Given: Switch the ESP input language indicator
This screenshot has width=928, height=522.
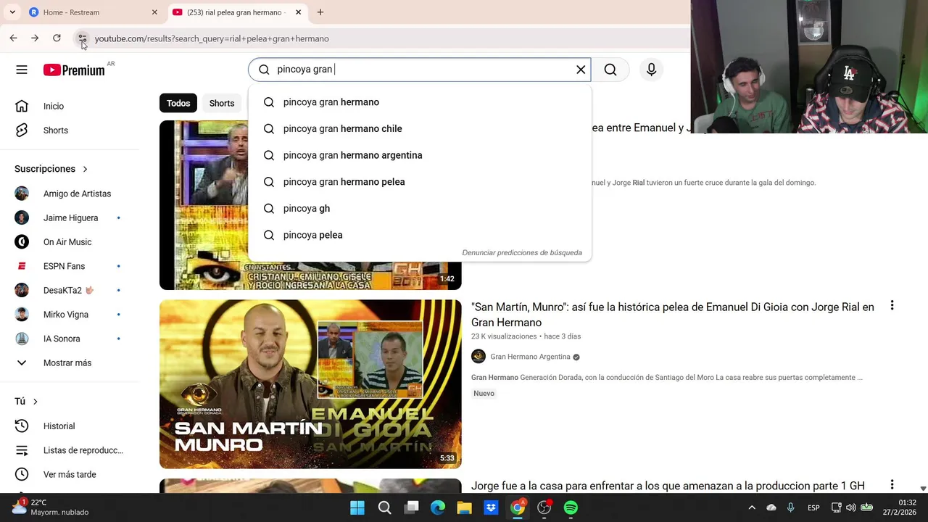Looking at the screenshot, I should point(813,508).
